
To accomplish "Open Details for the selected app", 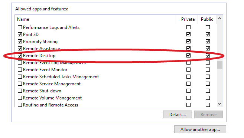I will [x=178, y=115].
